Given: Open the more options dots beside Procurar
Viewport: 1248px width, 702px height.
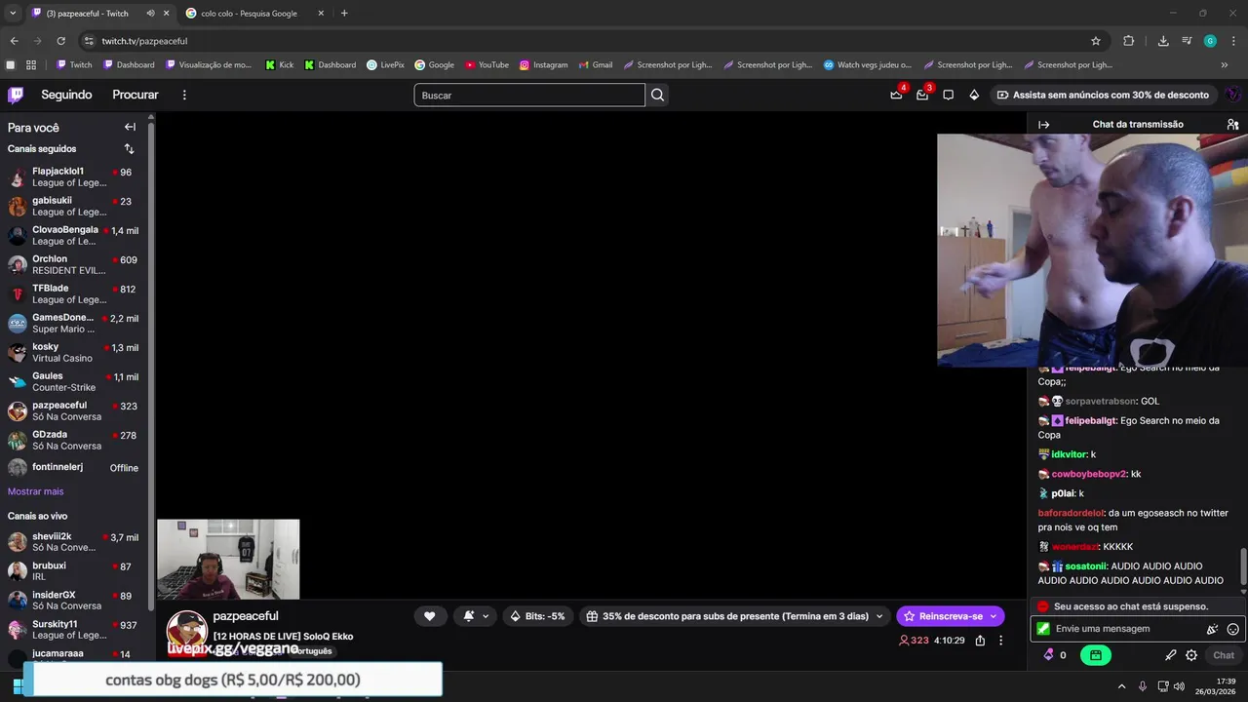Looking at the screenshot, I should tap(184, 95).
